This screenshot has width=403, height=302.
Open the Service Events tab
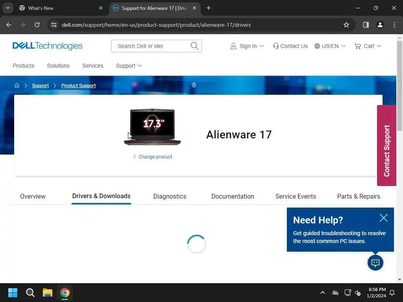coord(296,197)
